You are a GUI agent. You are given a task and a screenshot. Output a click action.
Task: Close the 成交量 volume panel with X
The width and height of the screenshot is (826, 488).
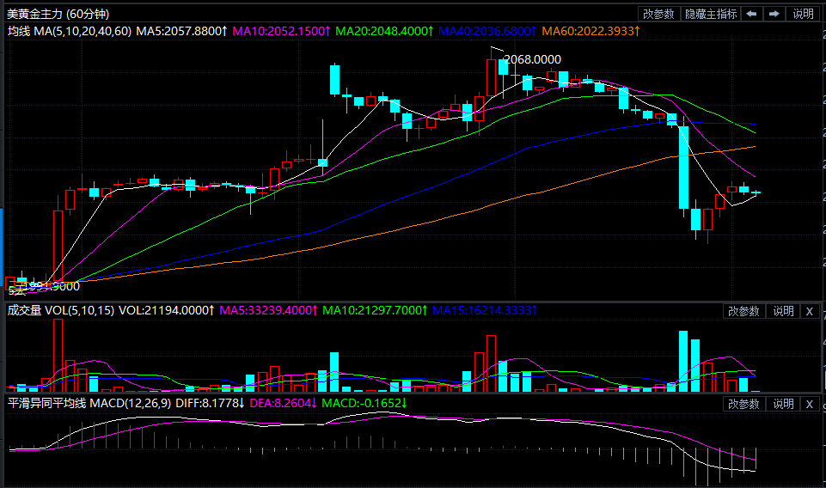(x=809, y=311)
